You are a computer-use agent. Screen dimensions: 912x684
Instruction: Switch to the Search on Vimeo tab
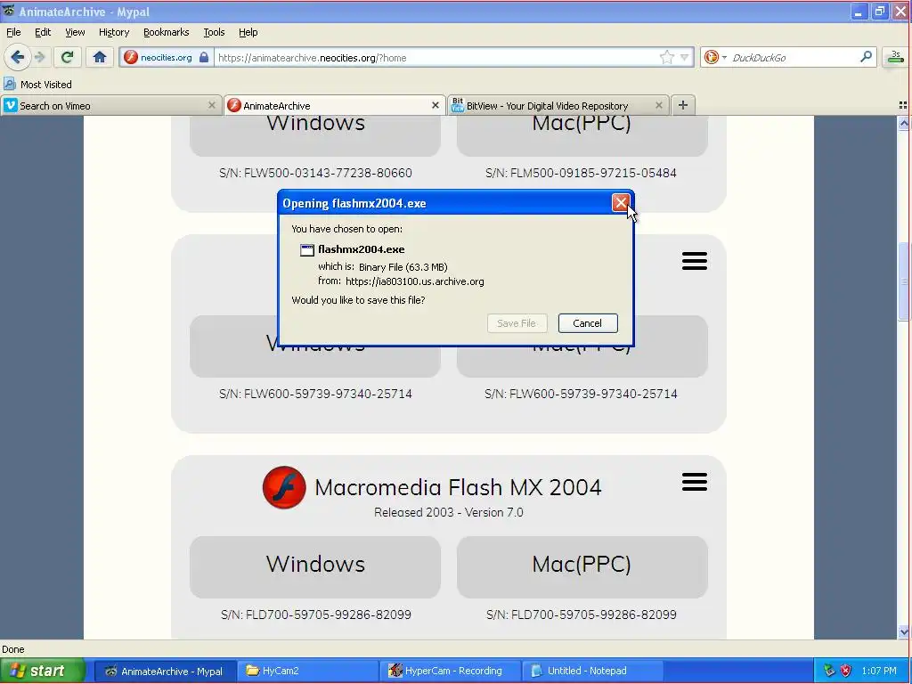(103, 106)
